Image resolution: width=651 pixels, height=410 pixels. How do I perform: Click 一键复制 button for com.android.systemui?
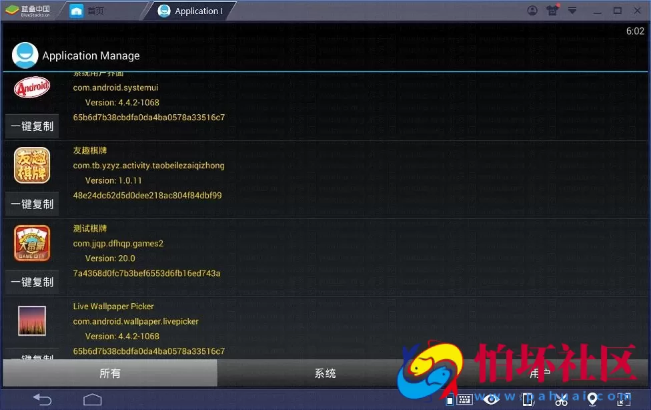32,126
